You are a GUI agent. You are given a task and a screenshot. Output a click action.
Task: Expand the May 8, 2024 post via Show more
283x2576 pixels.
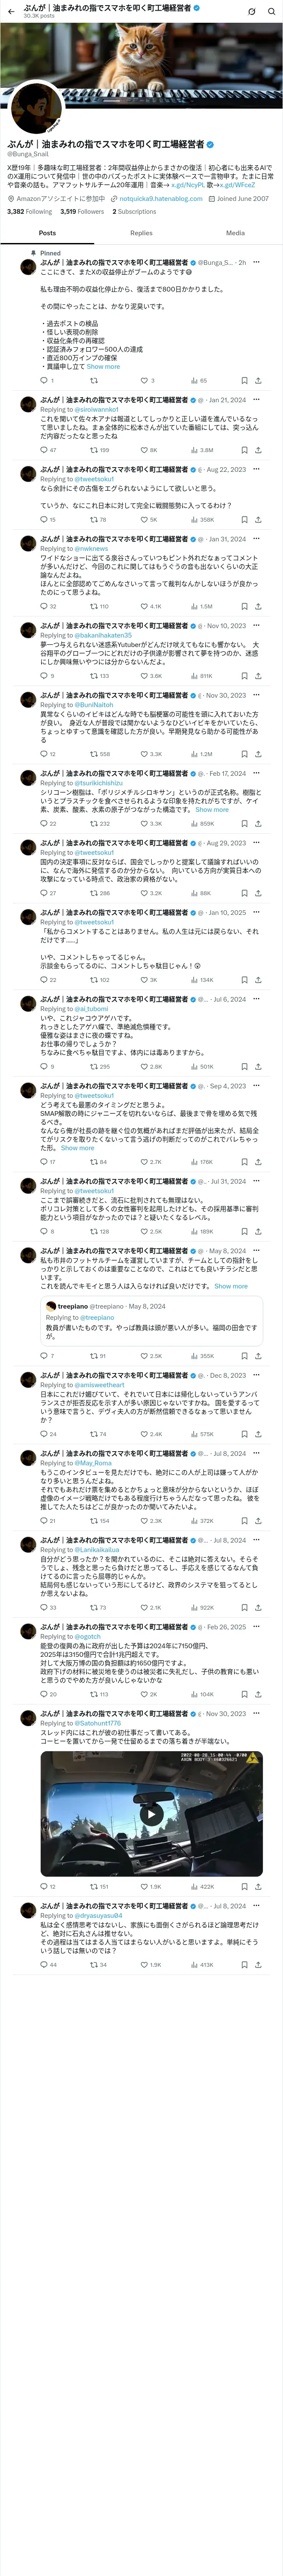point(231,1287)
